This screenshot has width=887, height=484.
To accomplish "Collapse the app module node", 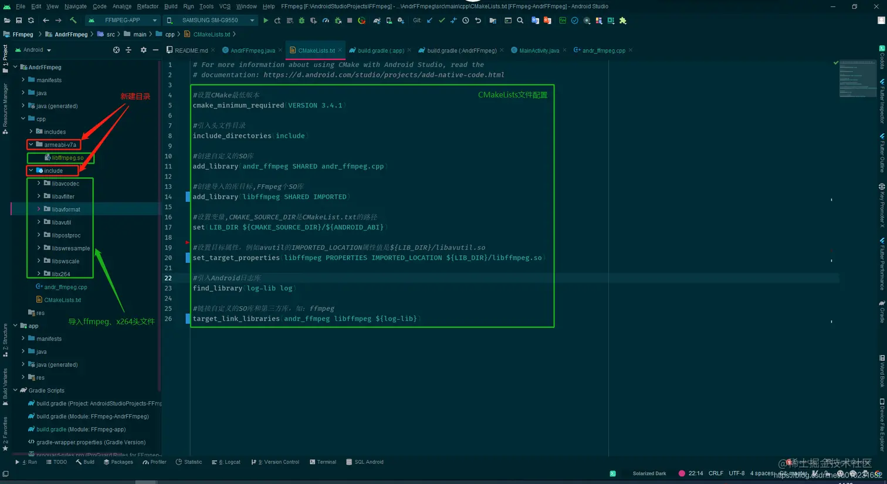I will pos(15,326).
